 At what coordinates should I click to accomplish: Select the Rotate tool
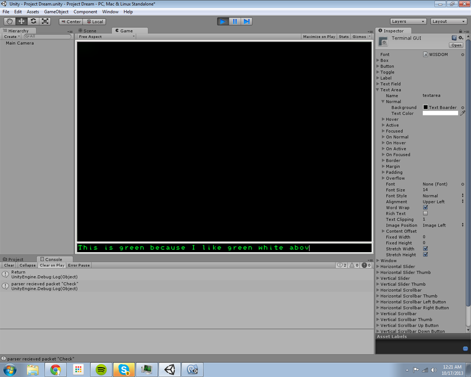34,21
